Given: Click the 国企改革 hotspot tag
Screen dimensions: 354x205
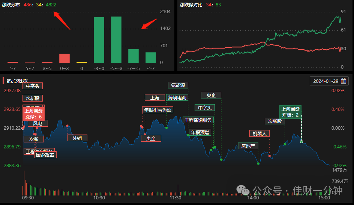Looking at the screenshot, I should (45, 155).
